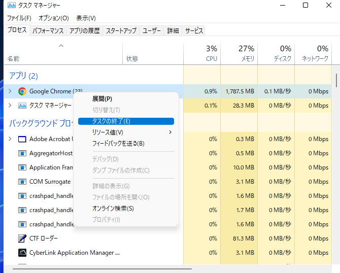The image size is (340, 273).
Task: Expand the Adobe Acrobat process group
Action: coord(10,139)
